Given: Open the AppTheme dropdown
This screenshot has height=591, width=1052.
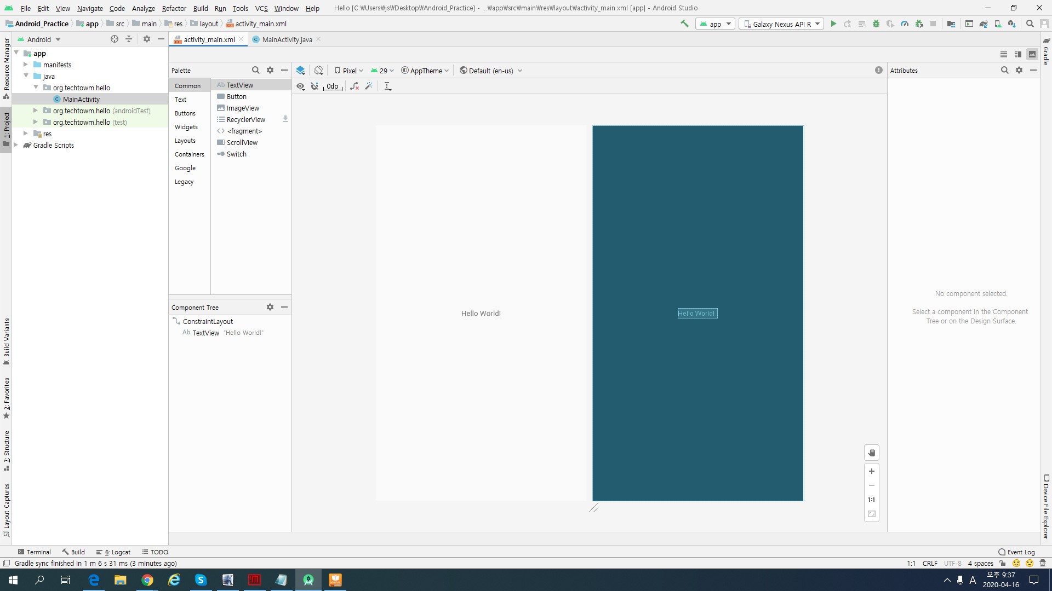Looking at the screenshot, I should click(x=425, y=71).
